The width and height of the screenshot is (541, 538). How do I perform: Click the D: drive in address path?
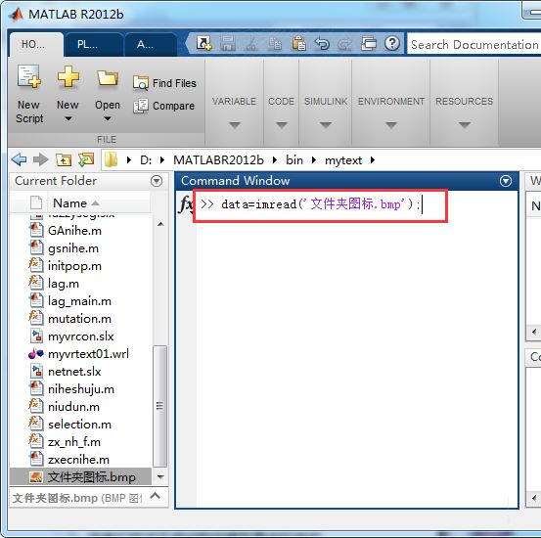pyautogui.click(x=146, y=160)
